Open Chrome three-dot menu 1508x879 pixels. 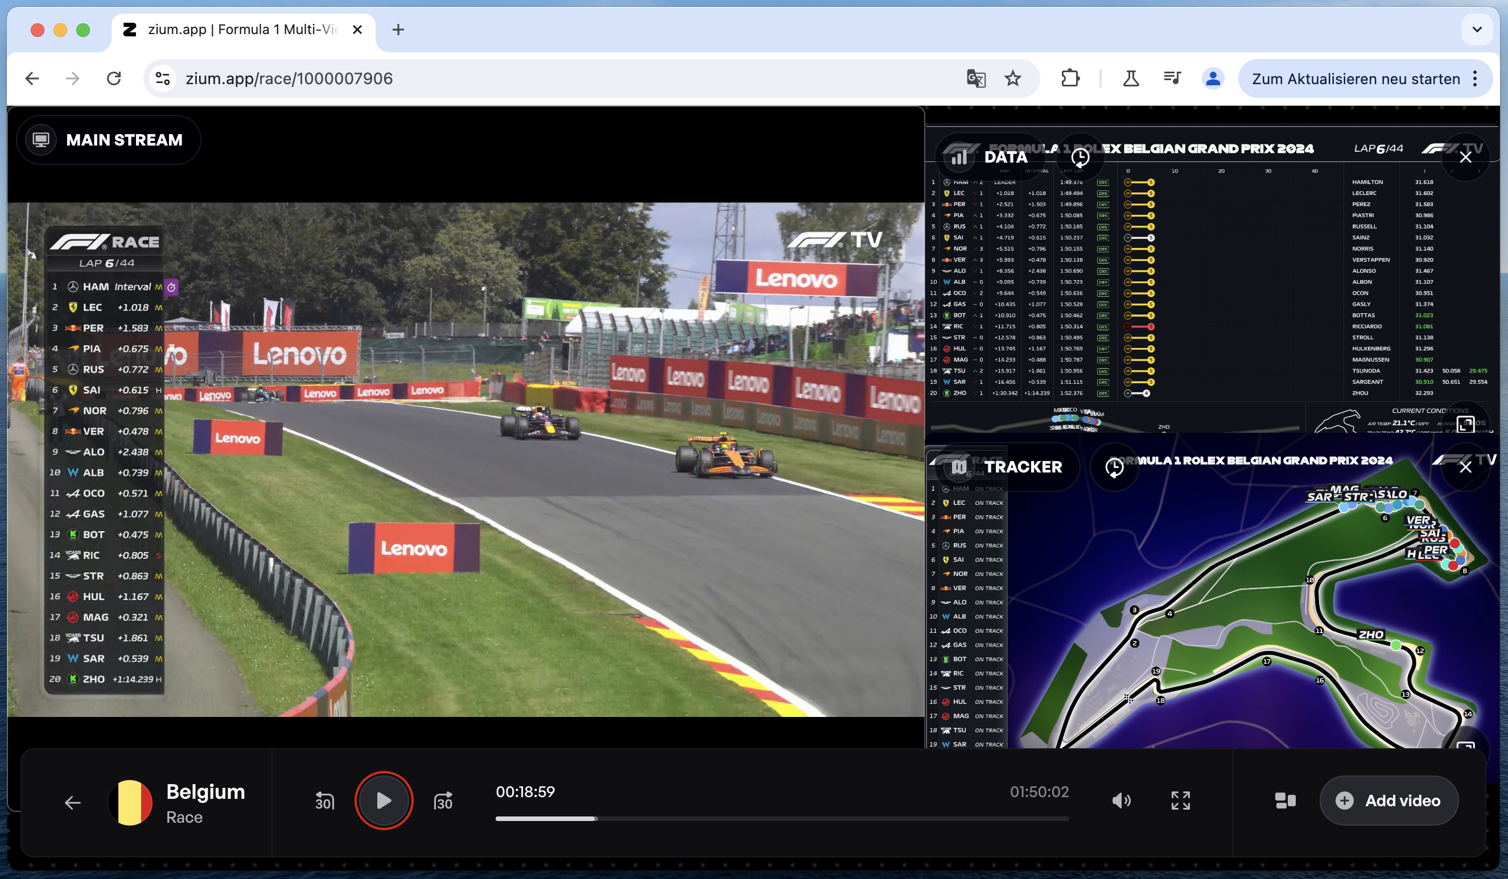pos(1475,79)
